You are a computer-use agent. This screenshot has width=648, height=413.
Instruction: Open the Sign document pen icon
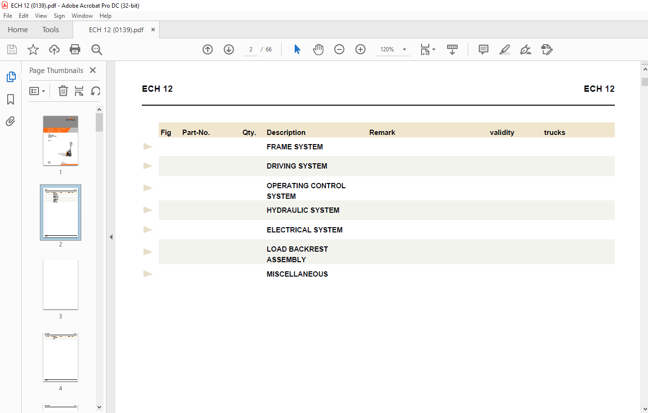pyautogui.click(x=525, y=49)
